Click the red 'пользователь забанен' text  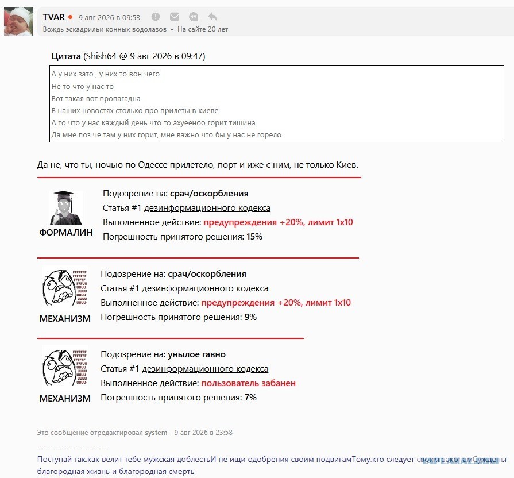[249, 383]
